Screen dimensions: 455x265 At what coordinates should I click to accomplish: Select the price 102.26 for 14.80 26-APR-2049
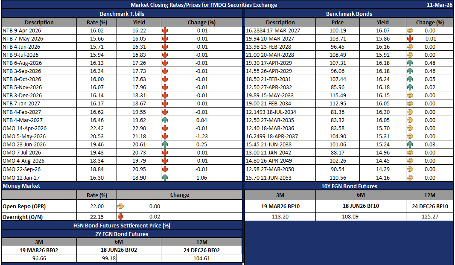point(338,161)
